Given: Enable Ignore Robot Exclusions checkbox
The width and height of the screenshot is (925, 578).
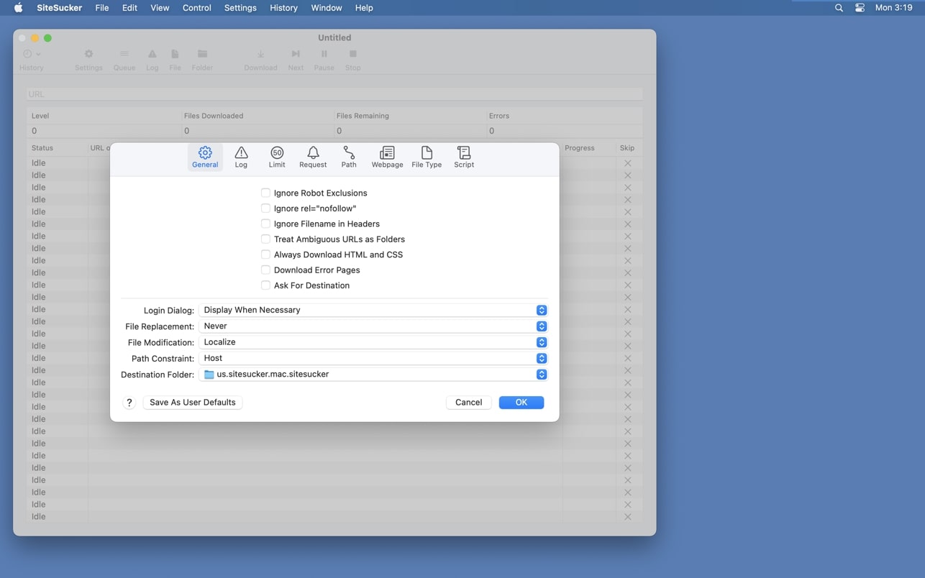Looking at the screenshot, I should tap(265, 193).
